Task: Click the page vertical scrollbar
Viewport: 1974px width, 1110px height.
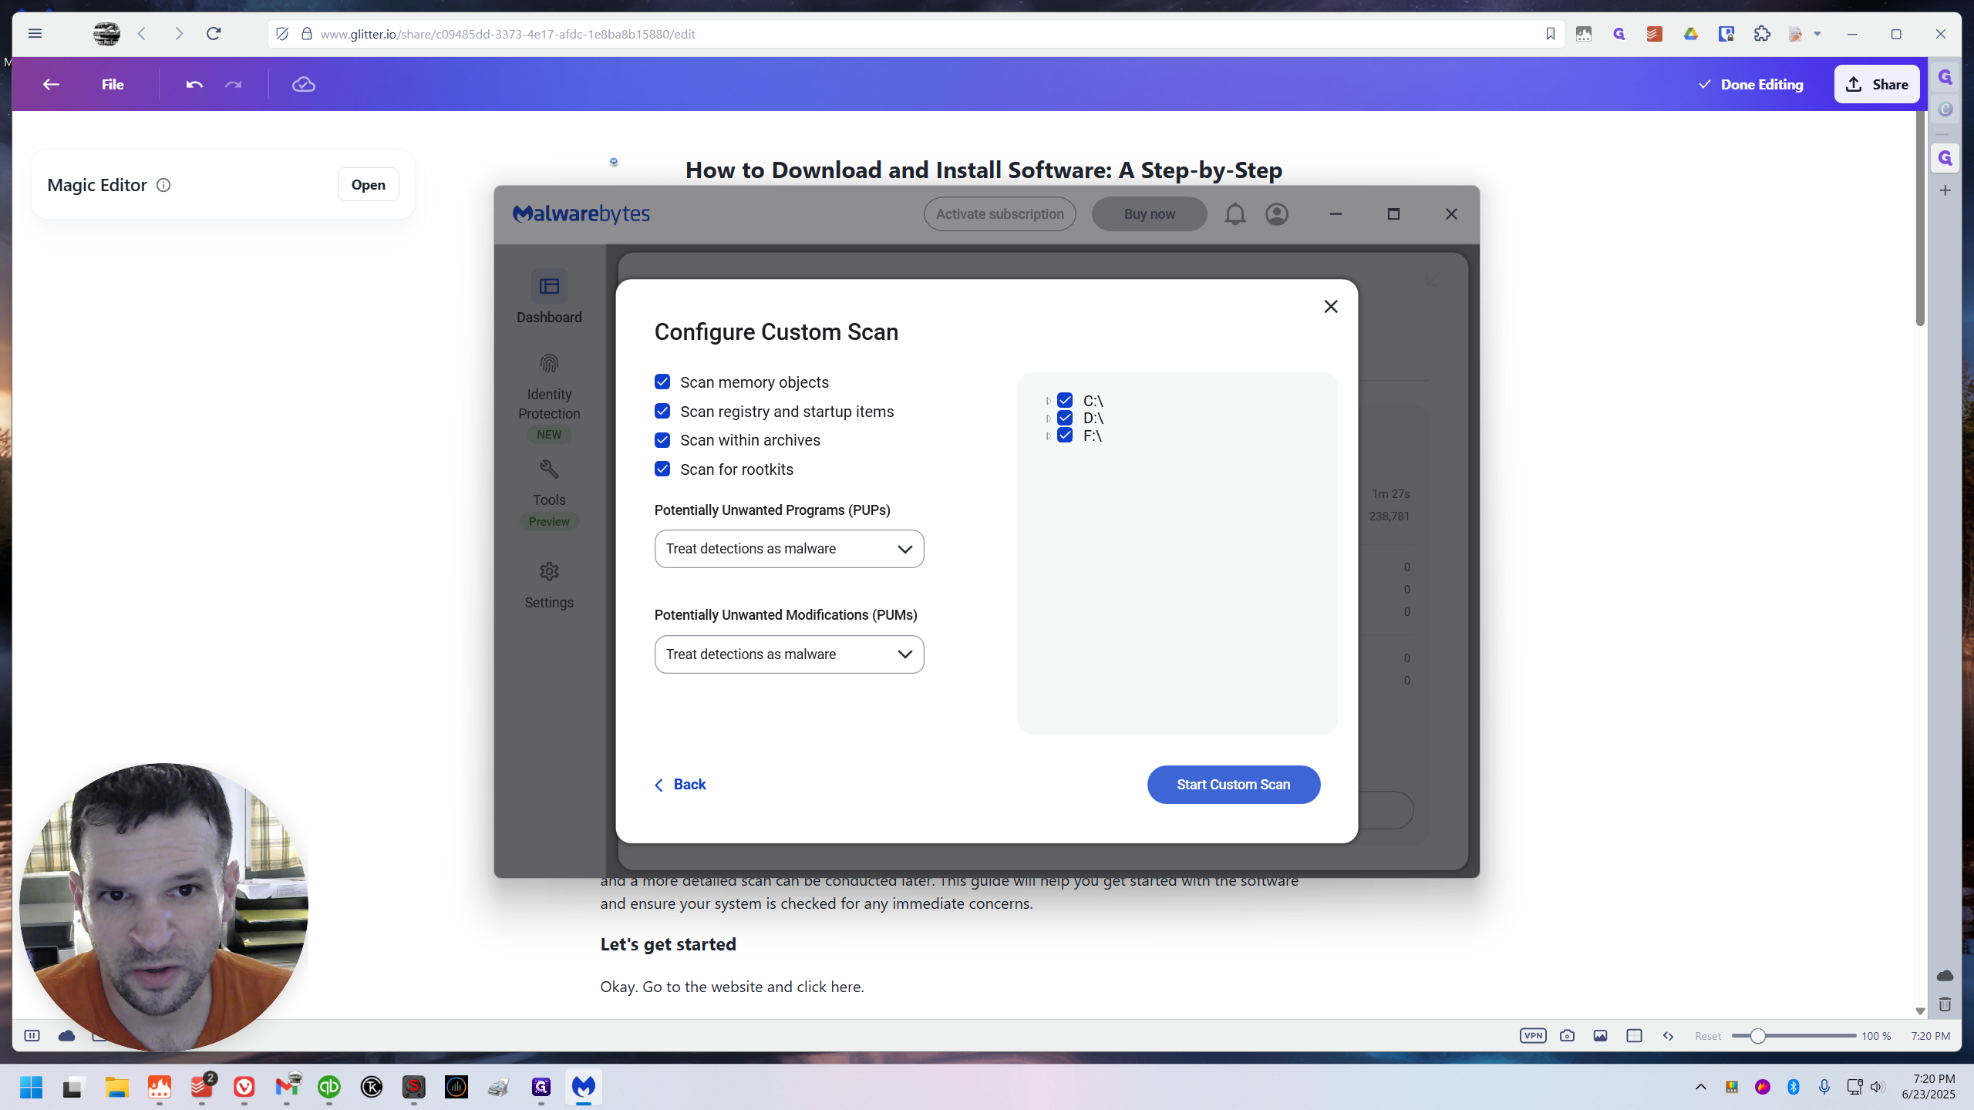Action: [x=1920, y=220]
